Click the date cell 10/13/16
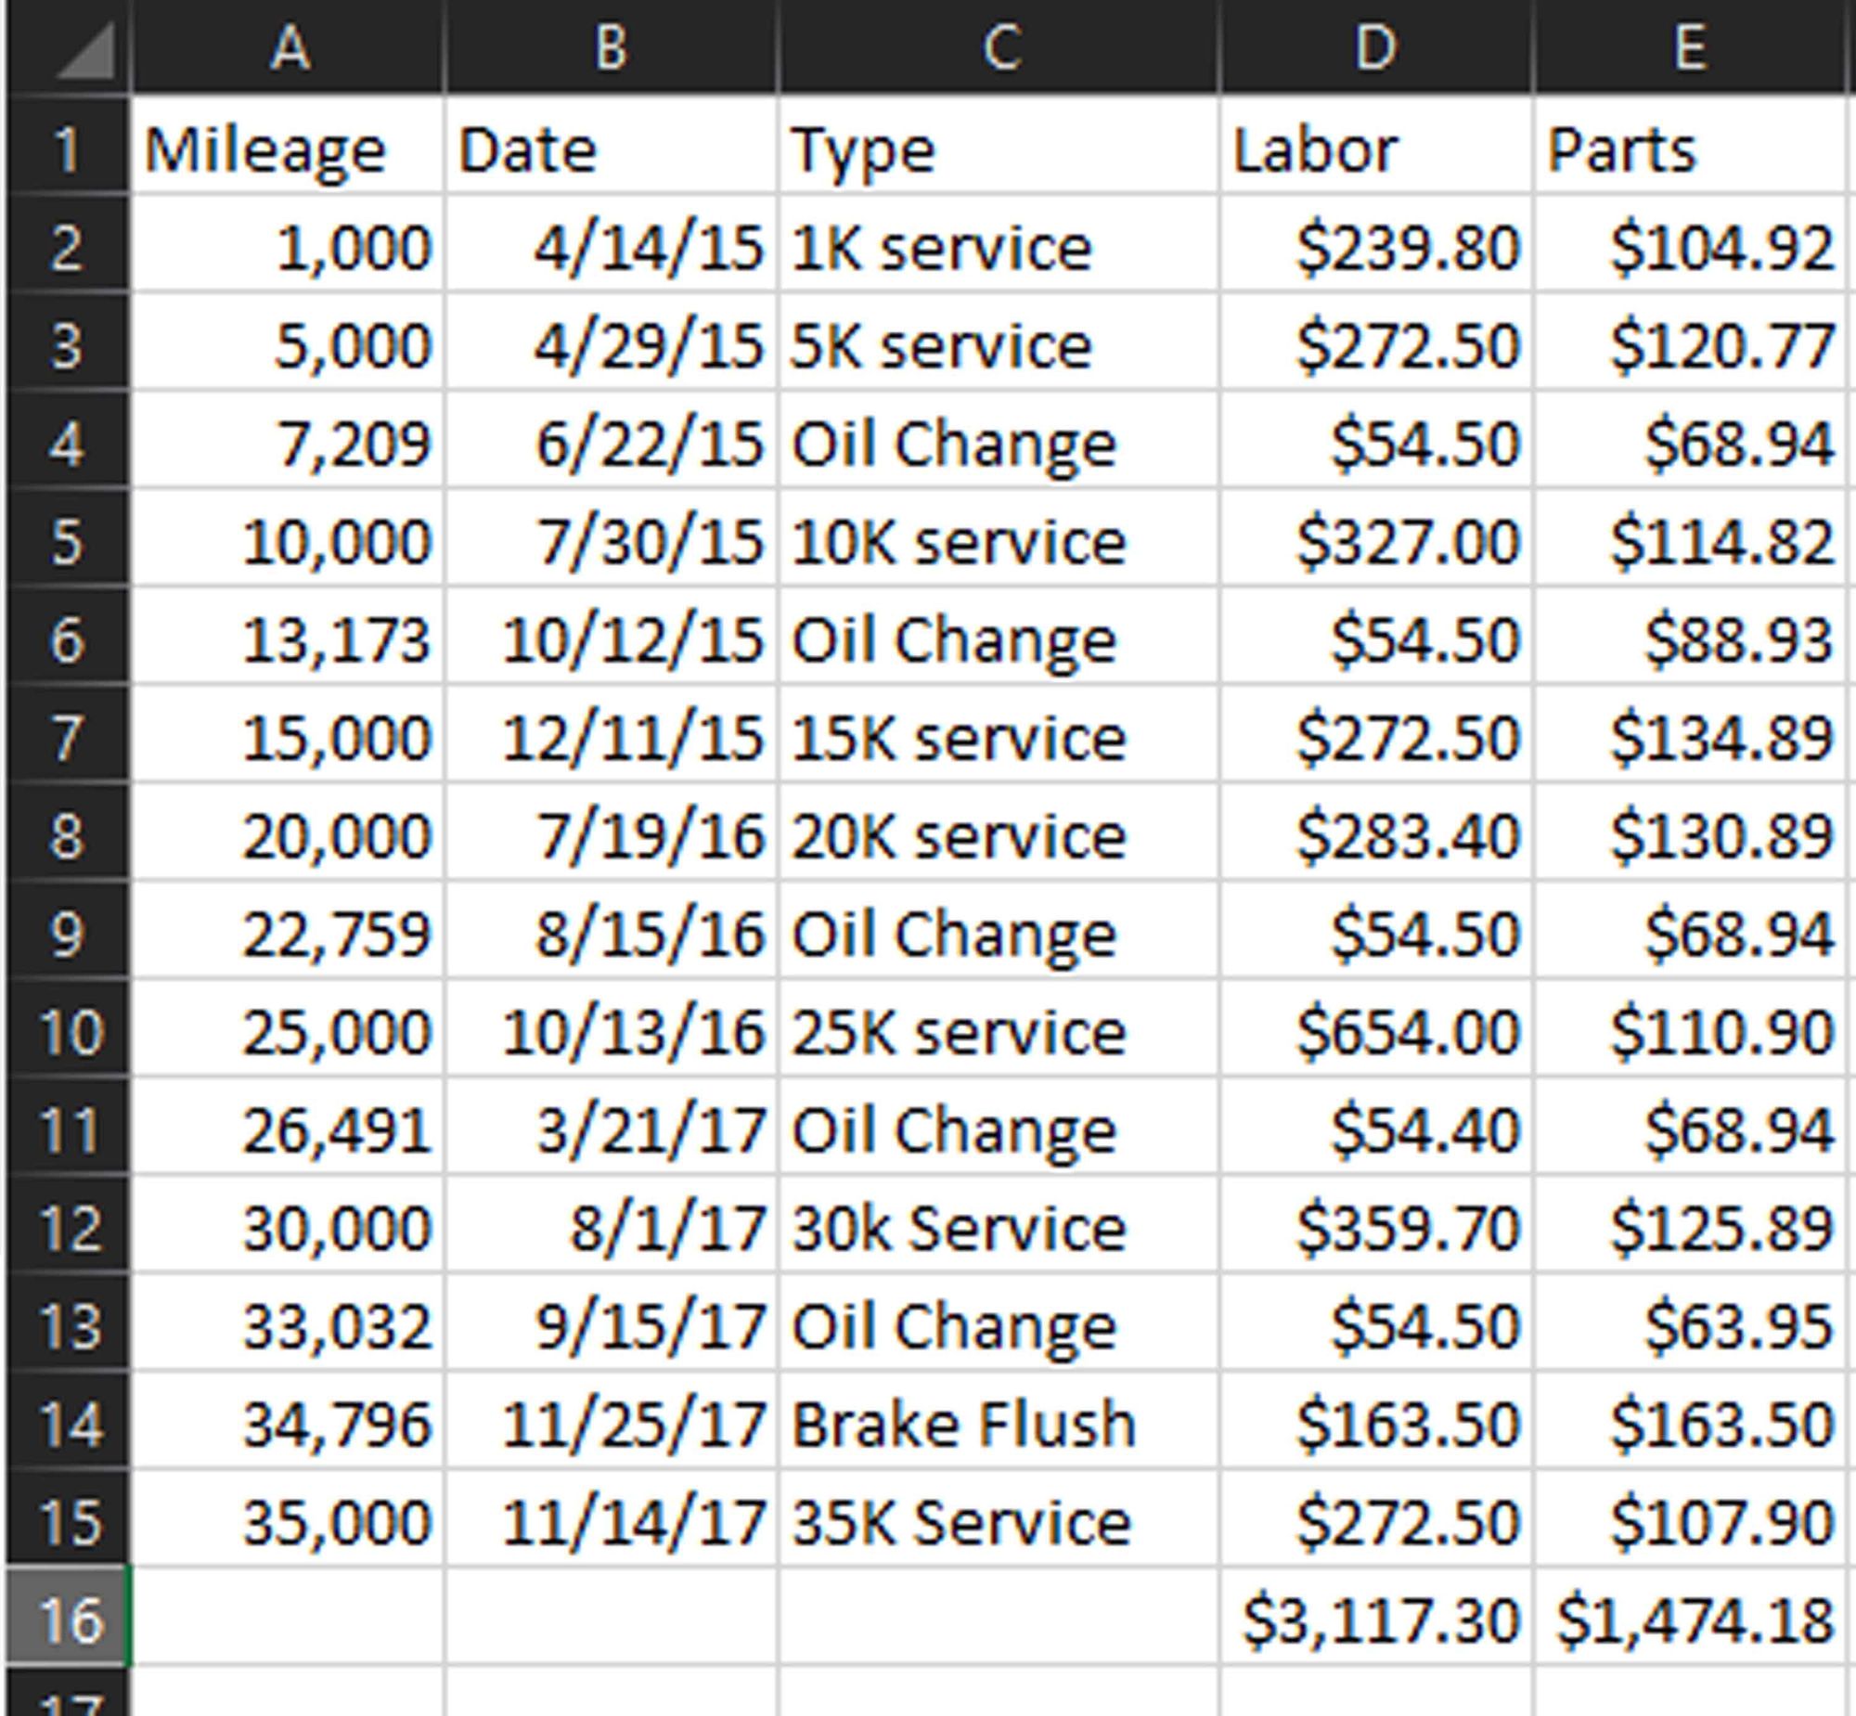This screenshot has width=1856, height=1716. pos(612,1033)
